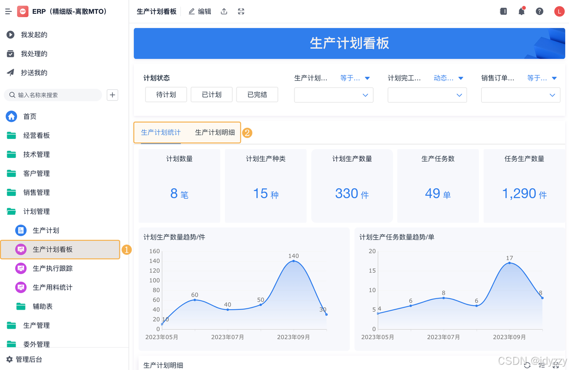Open 生产用料统计 menu item label
Screen dimensions: 569x370
pyautogui.click(x=53, y=287)
